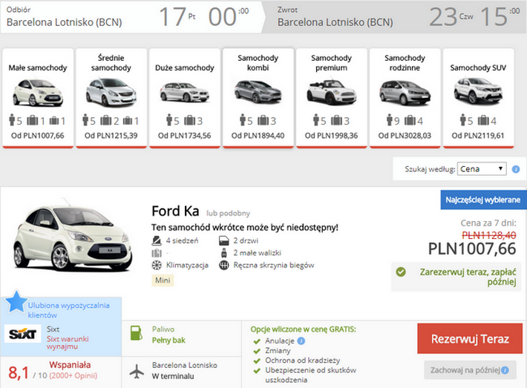The image size is (527, 388).
Task: Select the Samochody SUV category tab
Action: pyautogui.click(x=478, y=98)
